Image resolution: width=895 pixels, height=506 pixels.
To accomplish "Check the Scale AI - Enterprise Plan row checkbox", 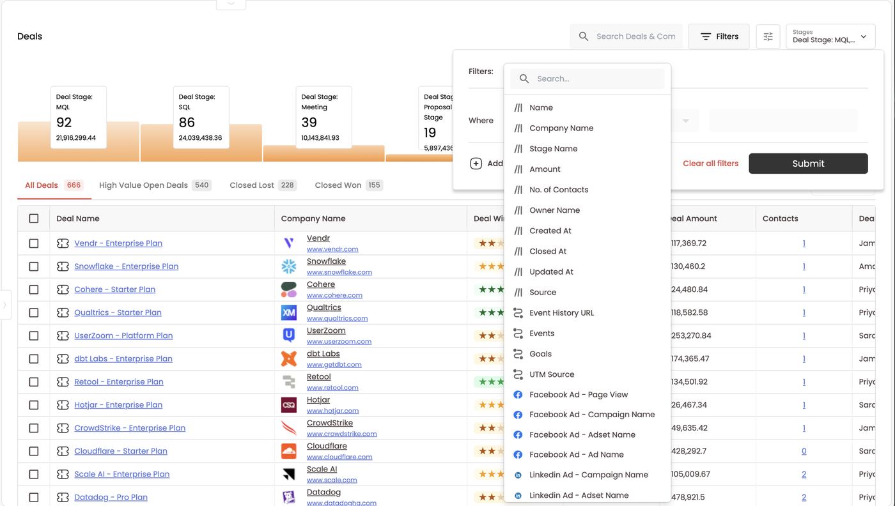I will 34,474.
